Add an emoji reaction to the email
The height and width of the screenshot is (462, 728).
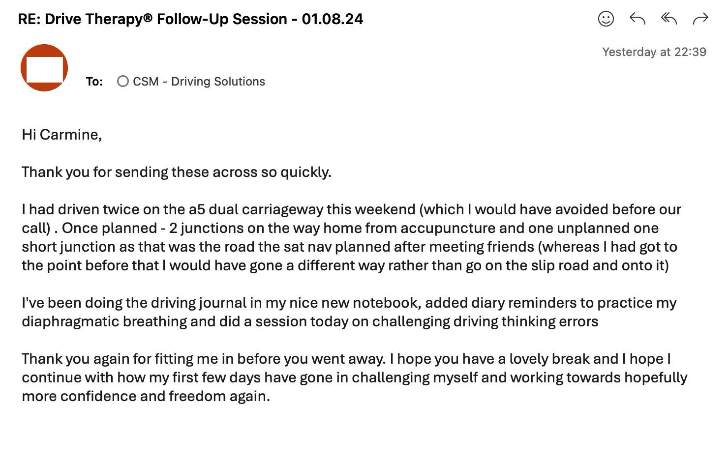pos(606,19)
